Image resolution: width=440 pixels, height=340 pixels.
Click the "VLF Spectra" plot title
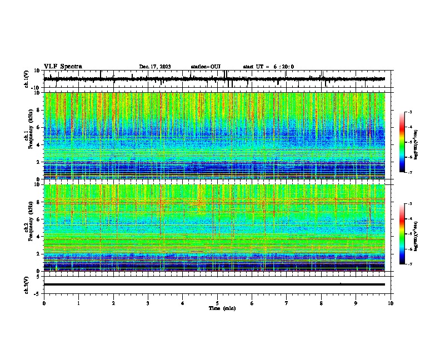[63, 67]
